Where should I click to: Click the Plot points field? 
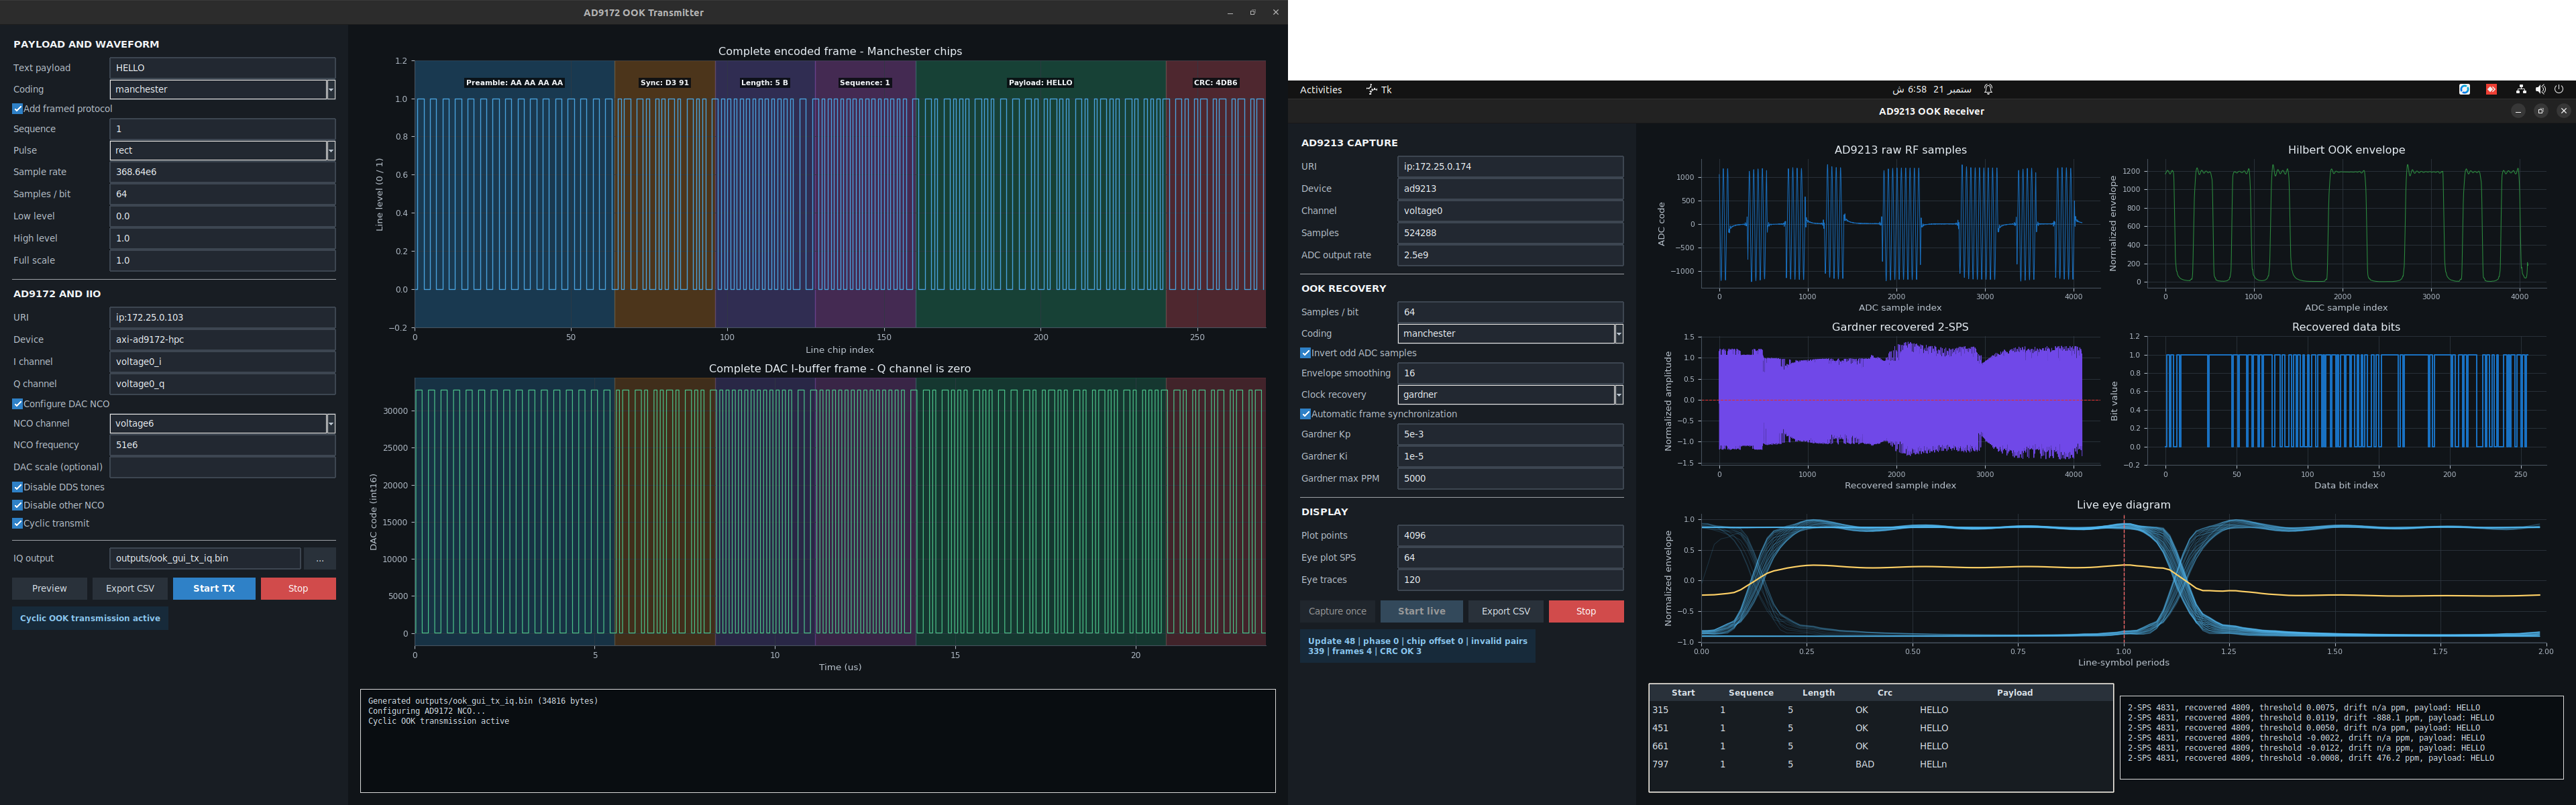tap(1510, 535)
